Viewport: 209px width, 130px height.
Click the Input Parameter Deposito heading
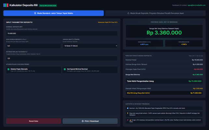pos(19,22)
